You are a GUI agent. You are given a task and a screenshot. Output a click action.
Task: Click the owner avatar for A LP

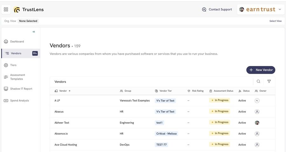pyautogui.click(x=257, y=101)
